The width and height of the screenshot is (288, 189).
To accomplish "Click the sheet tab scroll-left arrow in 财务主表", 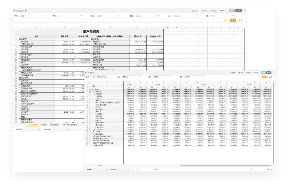I will [x=17, y=125].
